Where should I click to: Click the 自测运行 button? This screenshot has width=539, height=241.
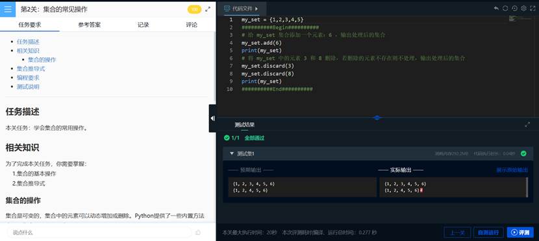(x=488, y=233)
